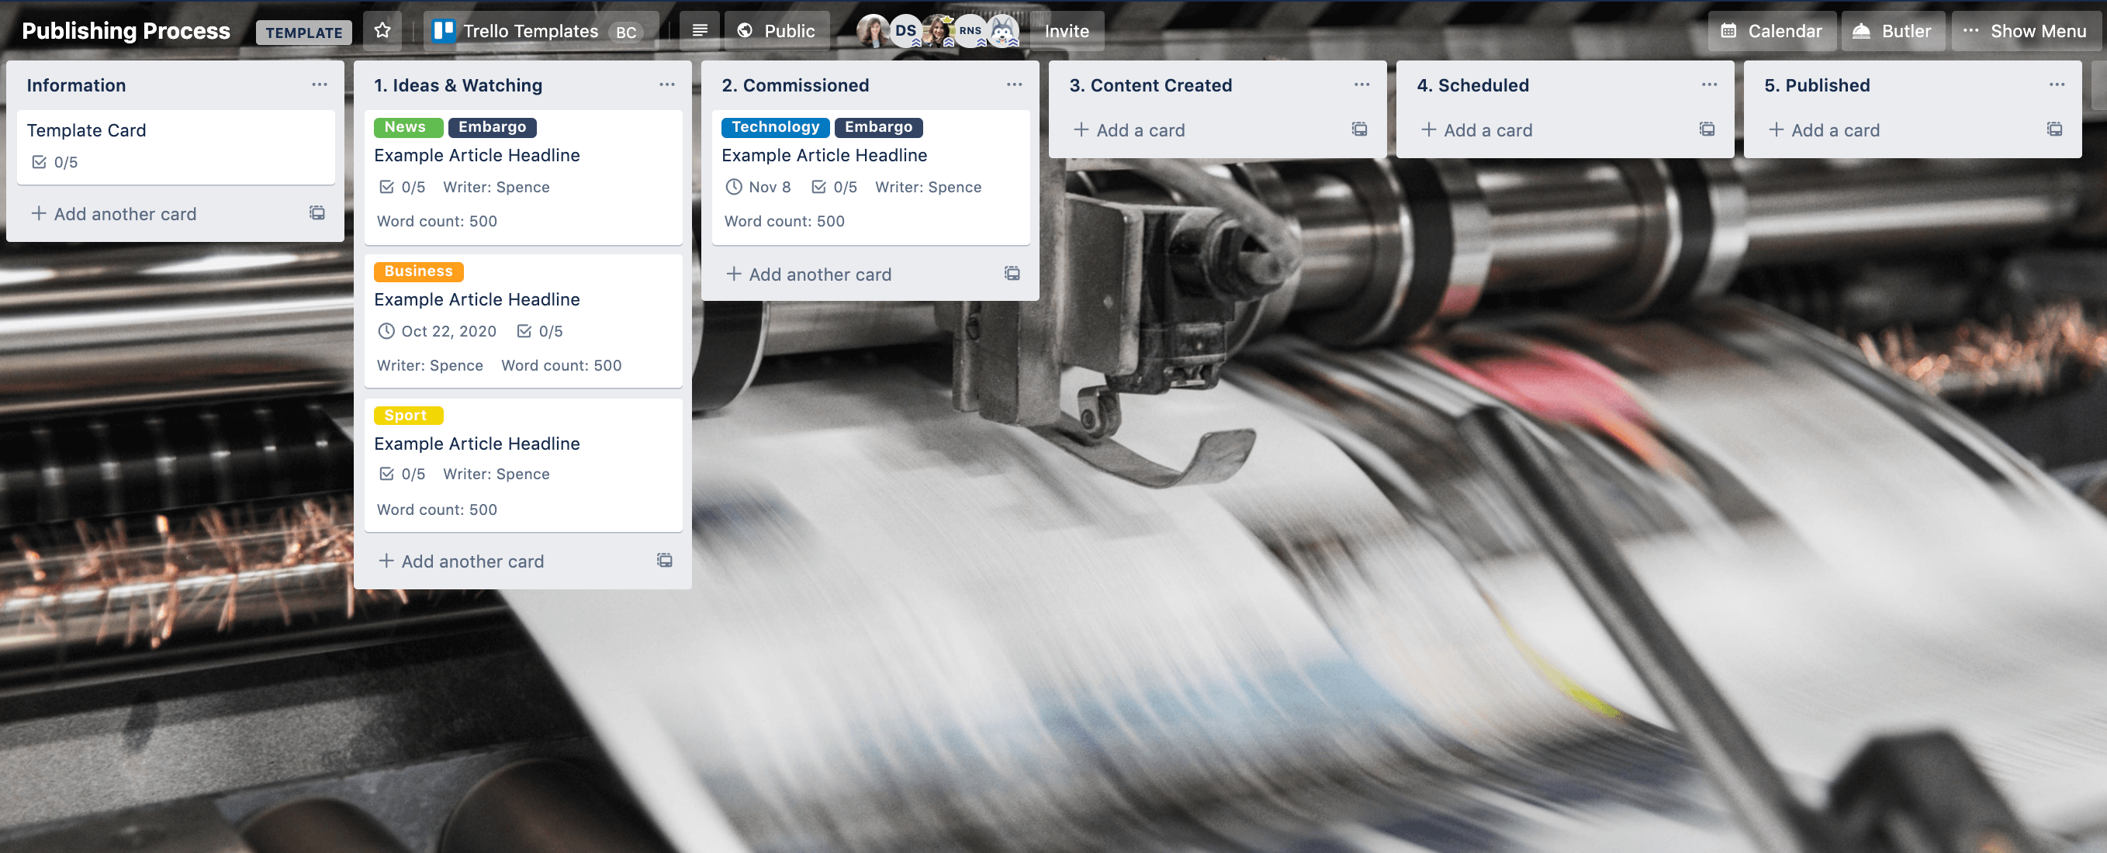Click the green News label

408,126
